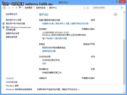Click the shield icon next to 开始维护

point(43,39)
